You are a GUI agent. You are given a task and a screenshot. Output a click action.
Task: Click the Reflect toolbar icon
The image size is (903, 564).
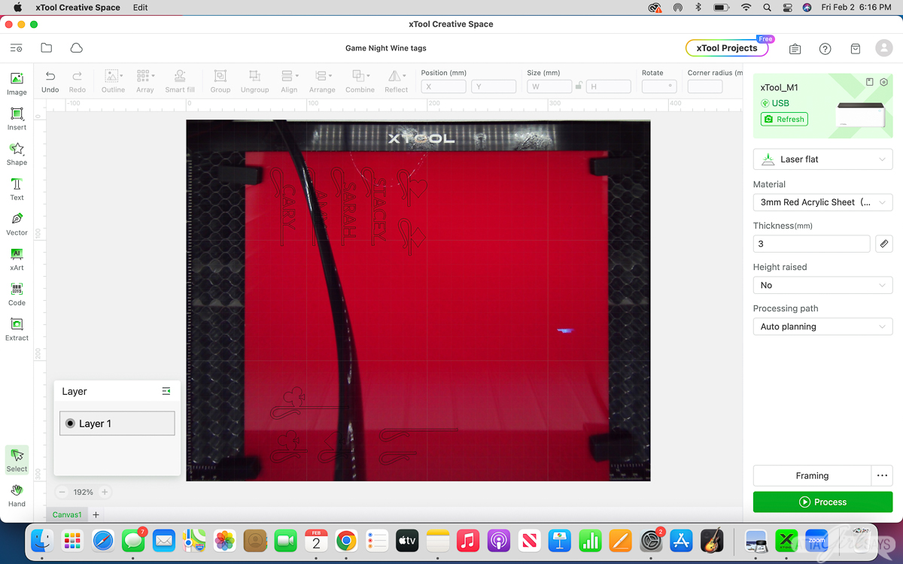[x=396, y=80]
